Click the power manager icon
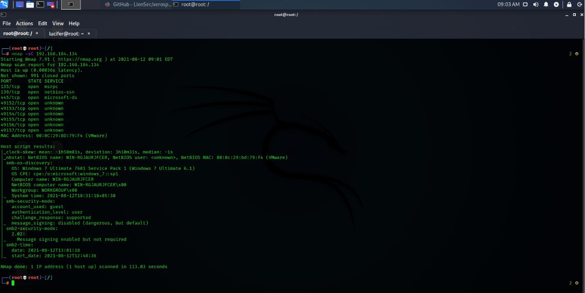The image size is (585, 293). pyautogui.click(x=556, y=5)
